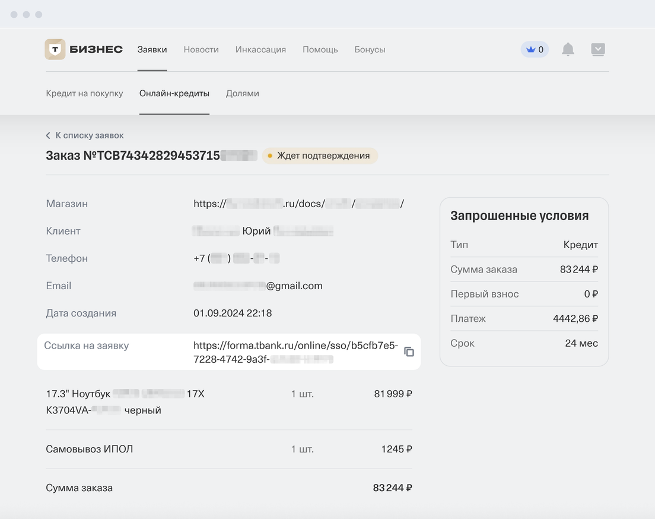Switch to the Заявки tab
Image resolution: width=655 pixels, height=519 pixels.
[152, 49]
